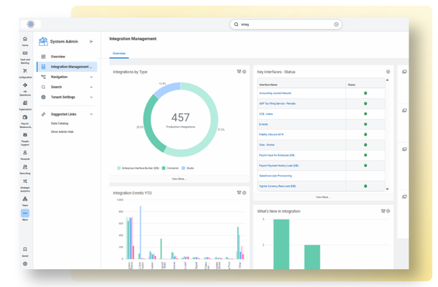Open Accounting Journal Inbound interface link

coord(275,93)
